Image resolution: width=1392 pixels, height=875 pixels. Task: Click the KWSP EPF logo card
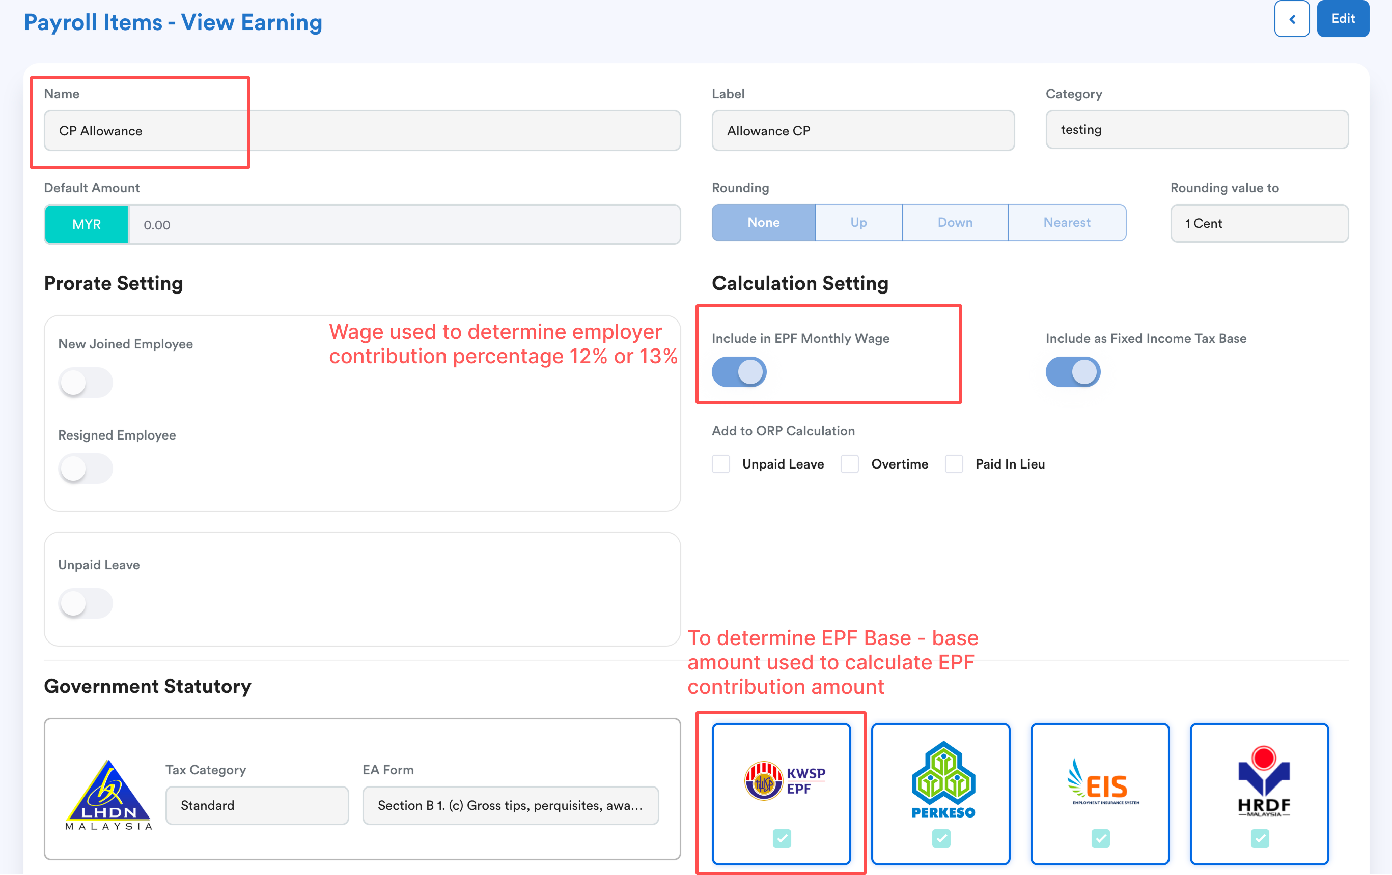click(x=781, y=780)
